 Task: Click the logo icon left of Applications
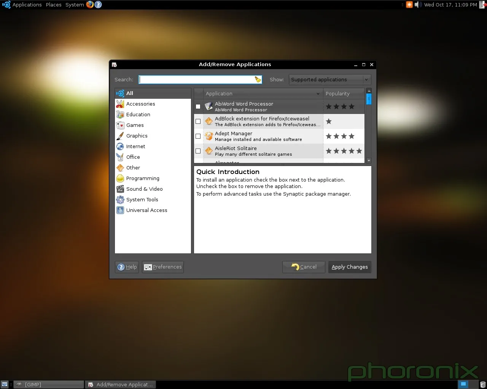coord(6,5)
